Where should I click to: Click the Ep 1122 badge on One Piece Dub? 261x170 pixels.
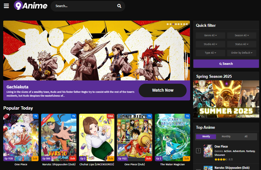(123, 159)
